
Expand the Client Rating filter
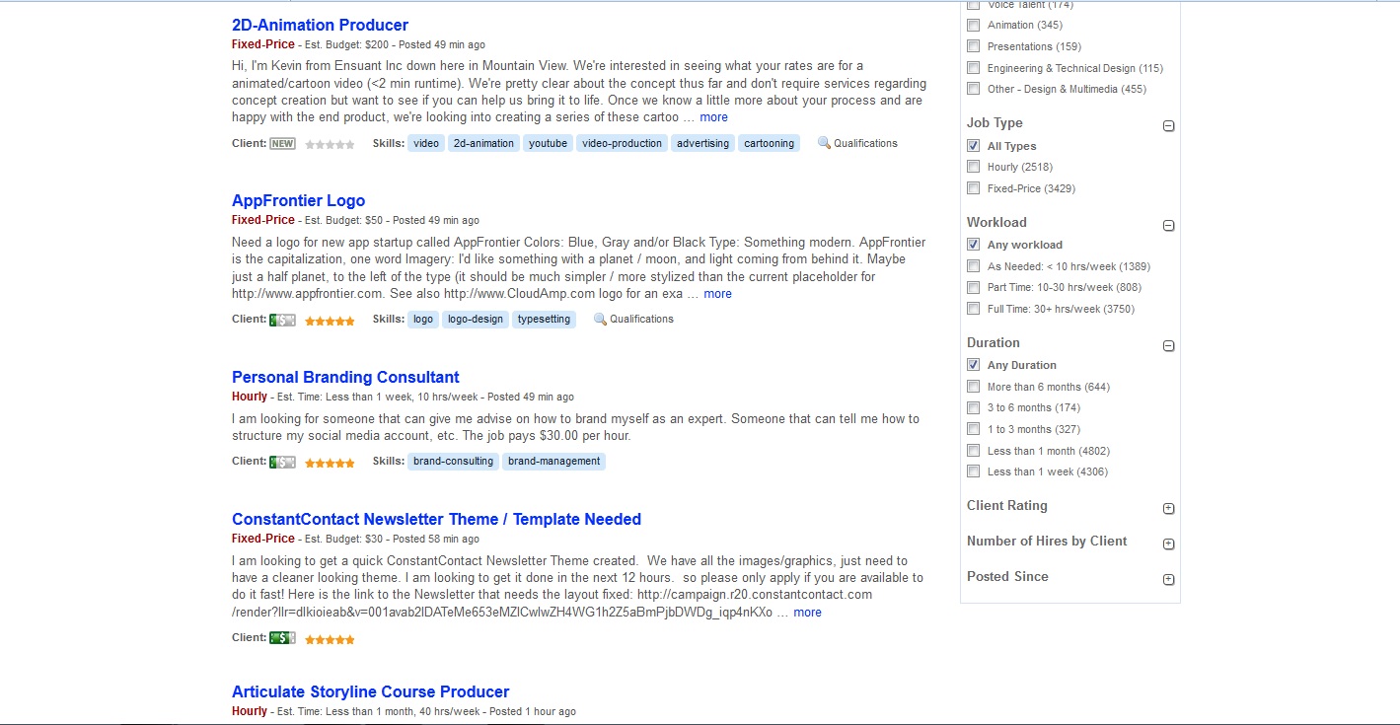[x=1169, y=509]
